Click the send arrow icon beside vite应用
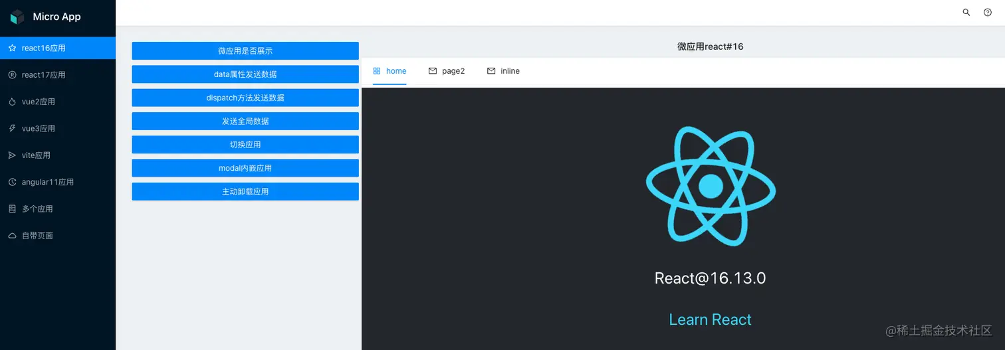Viewport: 1005px width, 350px height. (x=12, y=155)
